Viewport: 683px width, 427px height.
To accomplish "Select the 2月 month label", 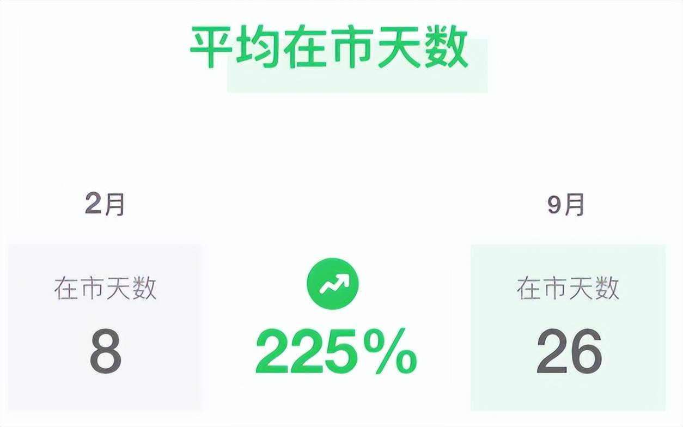I will click(105, 205).
